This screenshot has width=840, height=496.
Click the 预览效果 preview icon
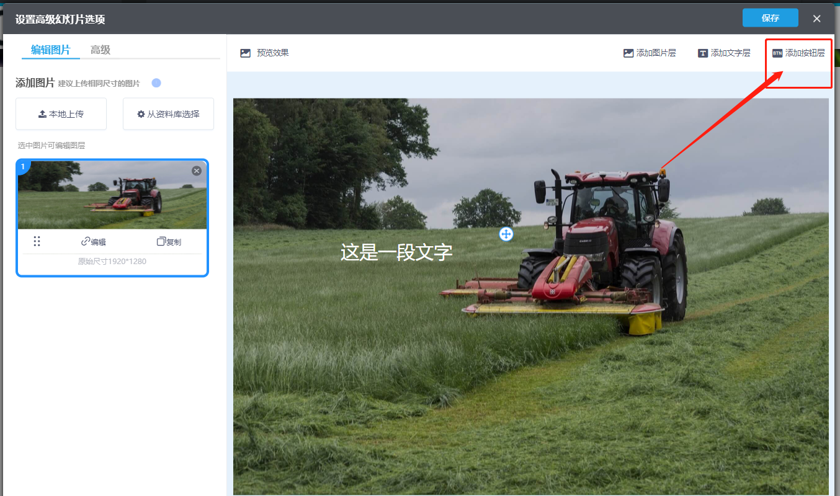(x=246, y=53)
